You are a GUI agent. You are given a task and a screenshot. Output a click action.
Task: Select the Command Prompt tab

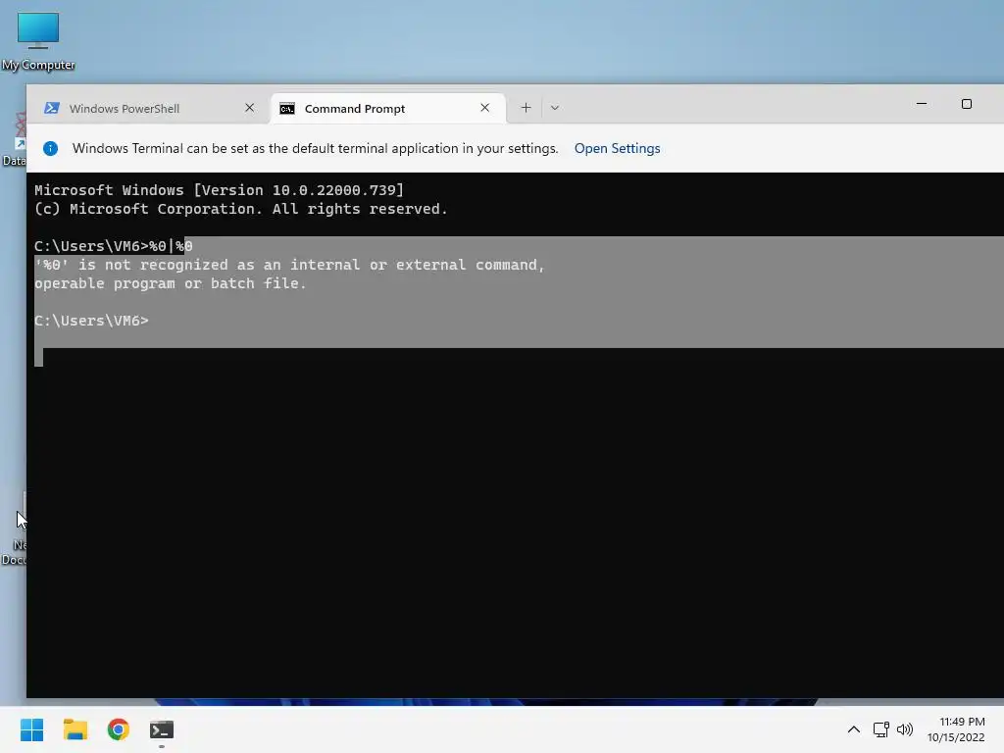(388, 108)
